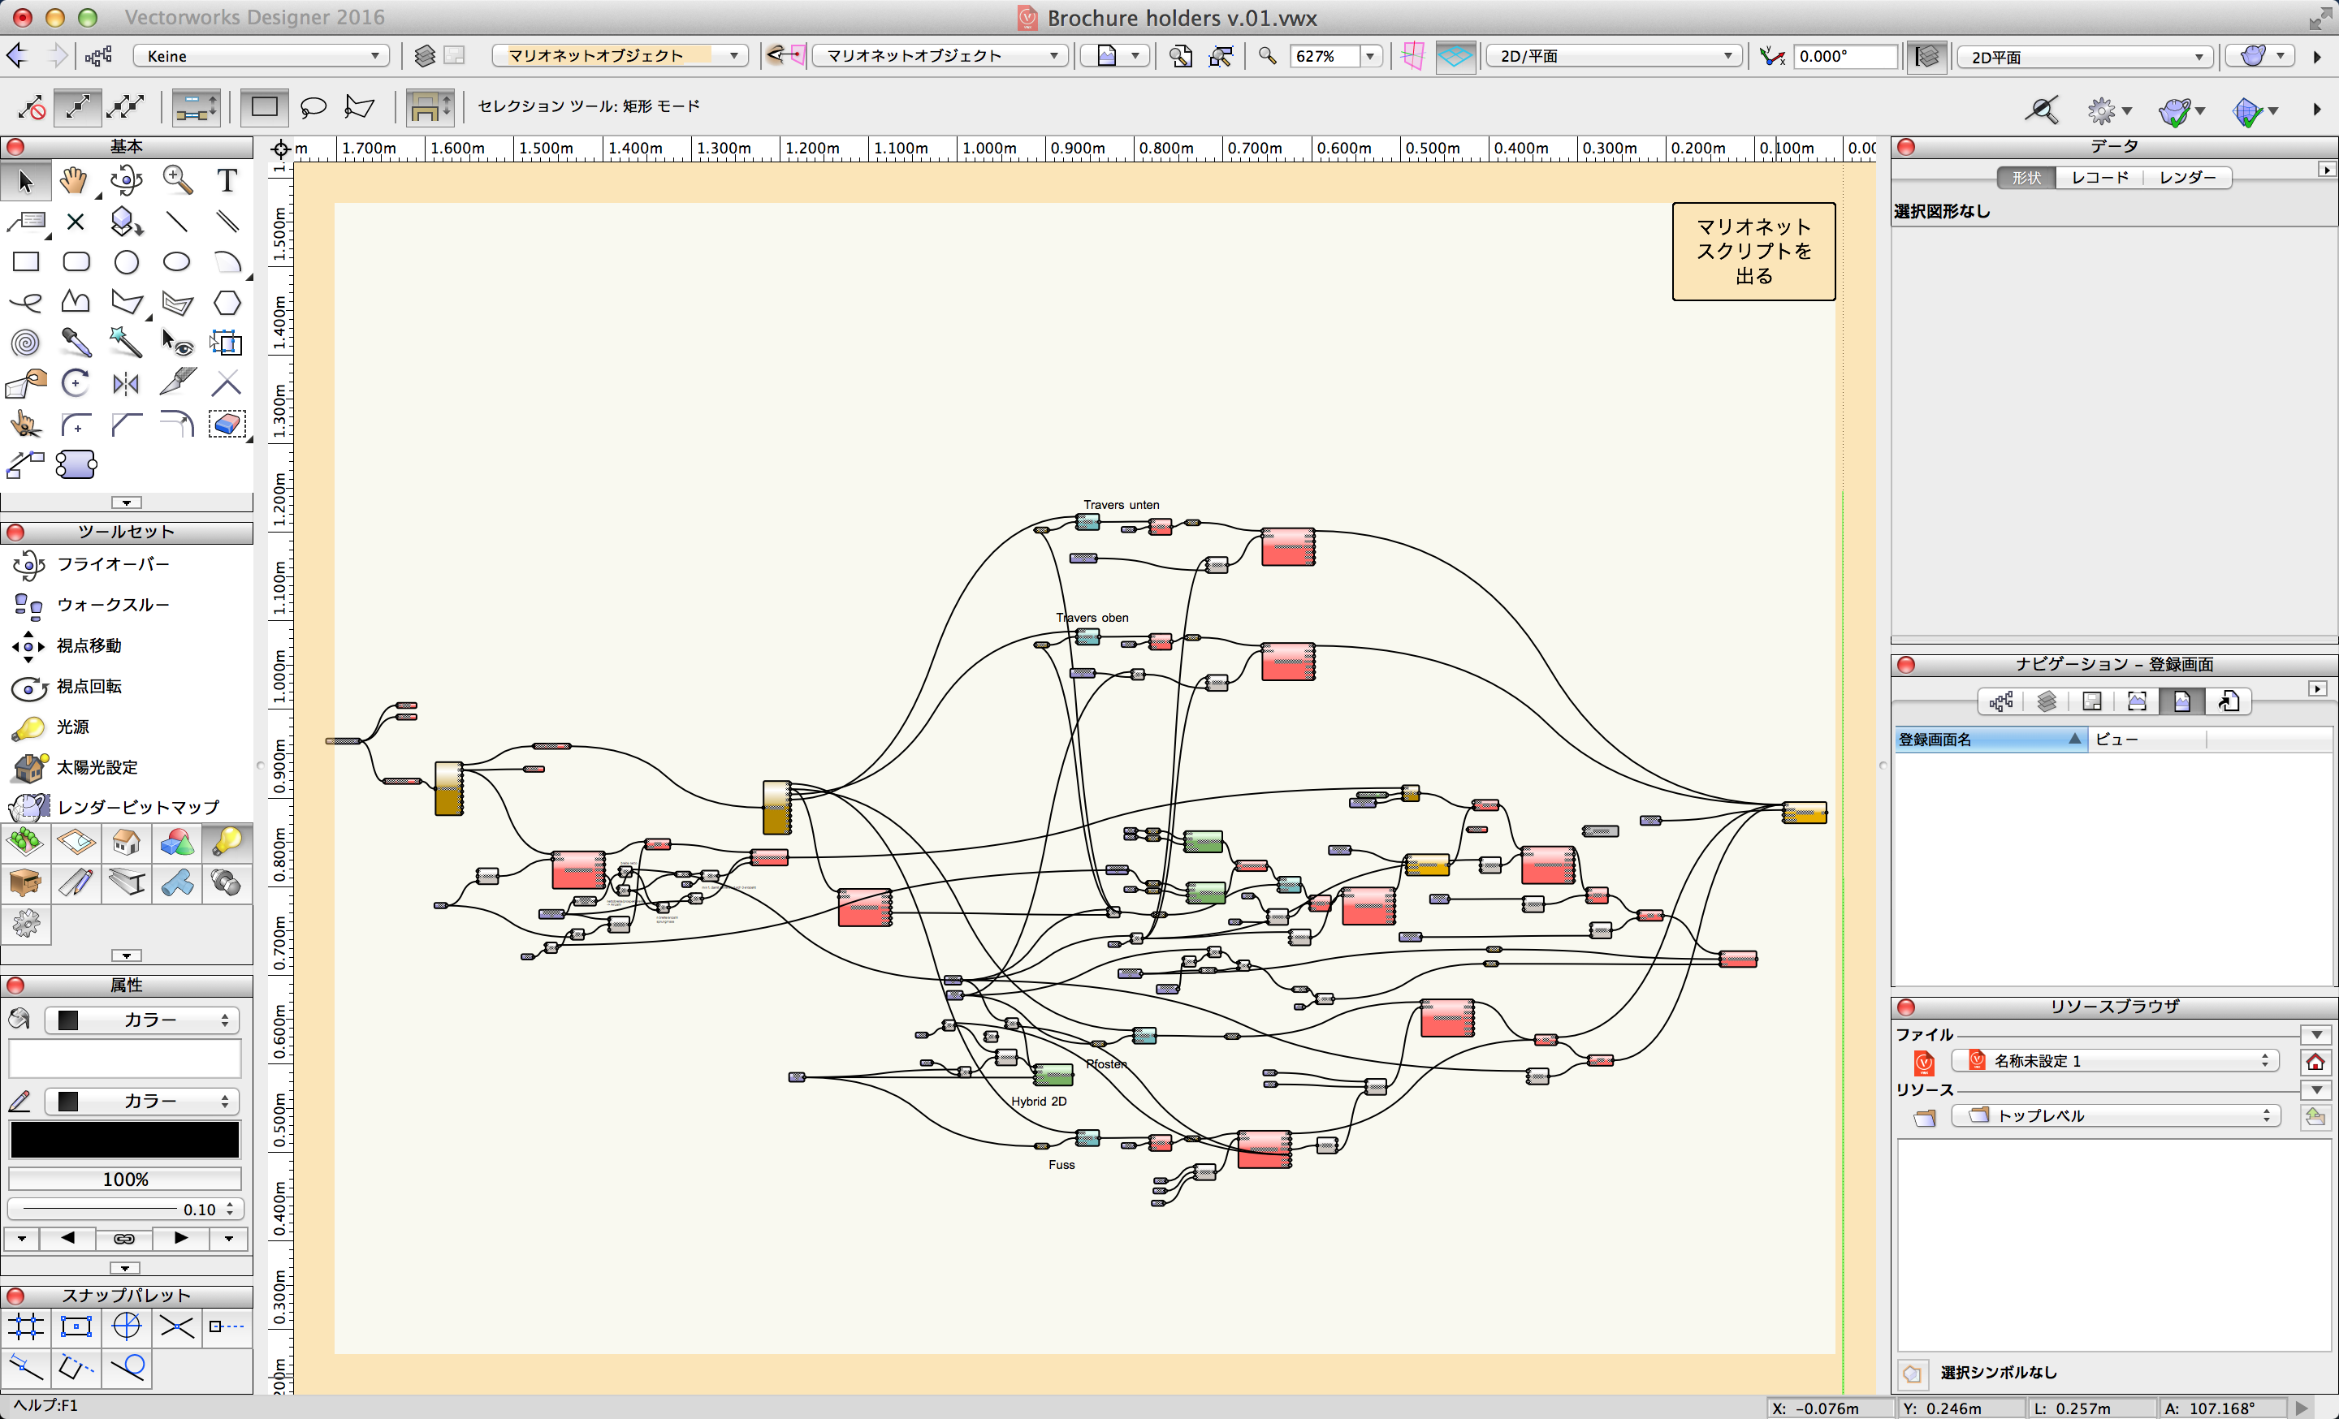
Task: Open the 名称未設定 1 file dropdown
Action: click(x=2115, y=1060)
